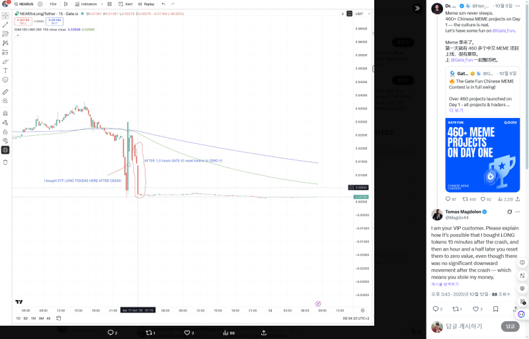529x339 pixels.
Task: Activate the Zoom In tool
Action: (5, 101)
